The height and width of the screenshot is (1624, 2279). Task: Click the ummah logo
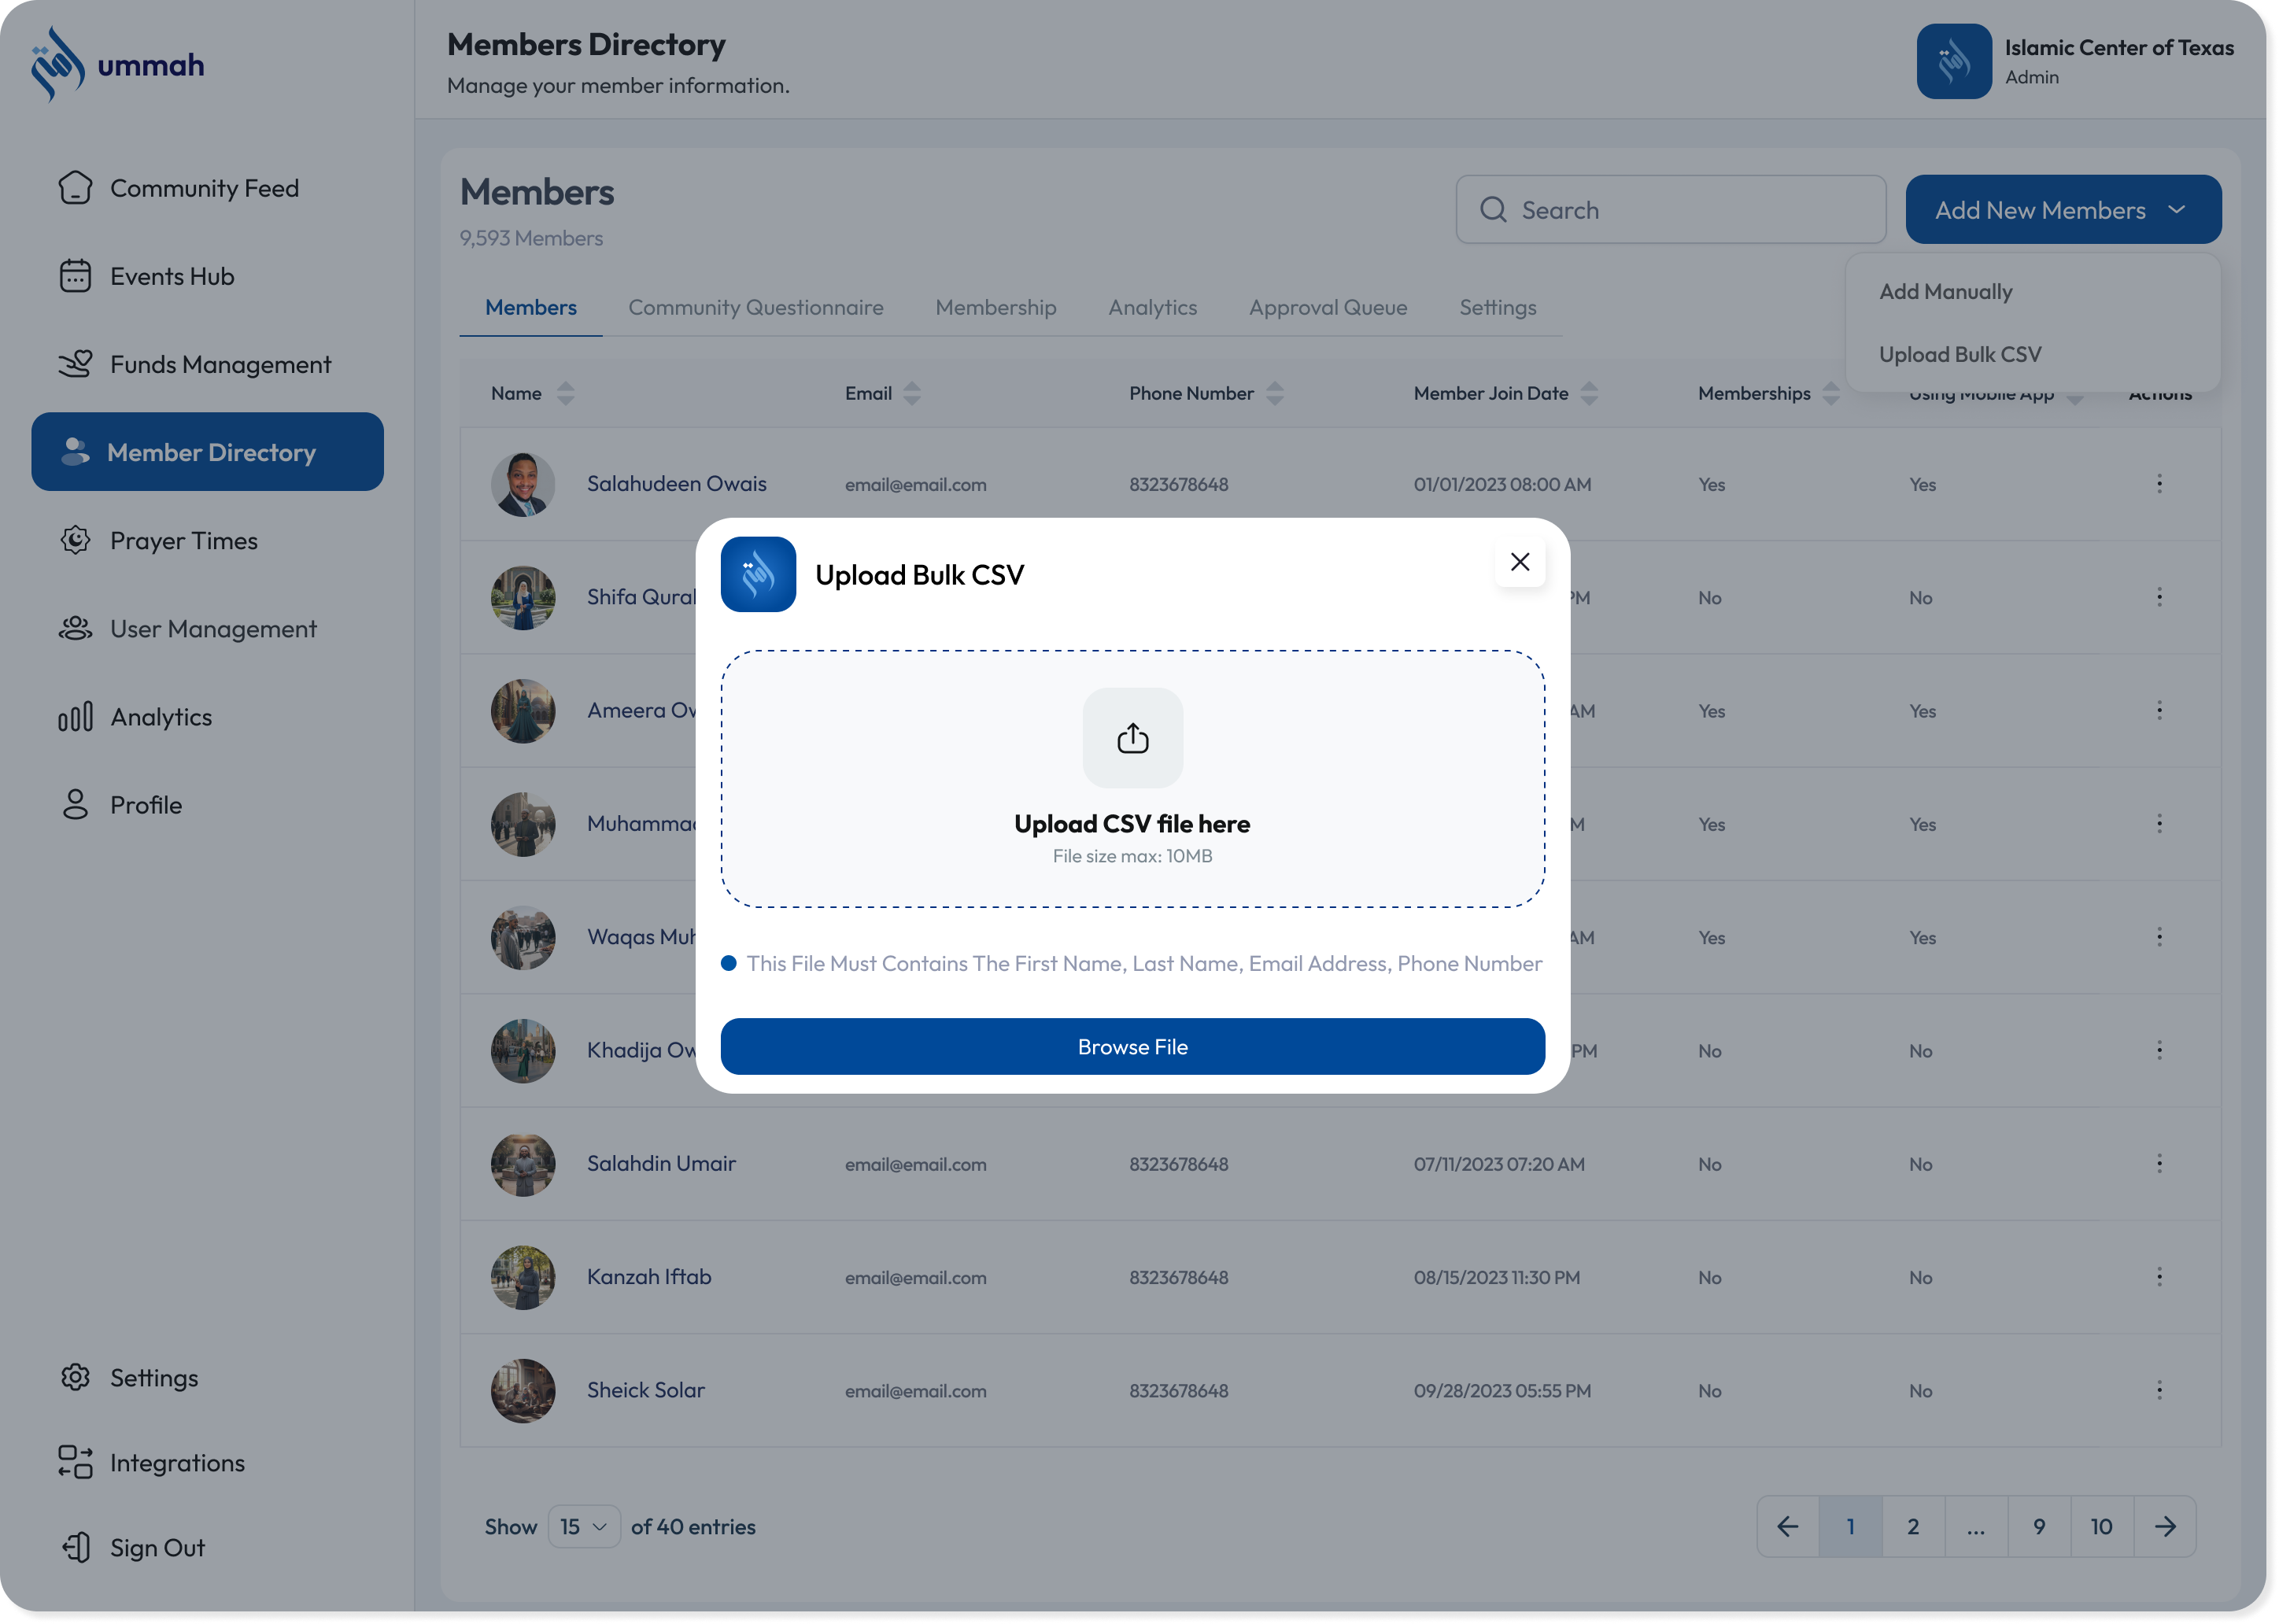(x=118, y=65)
